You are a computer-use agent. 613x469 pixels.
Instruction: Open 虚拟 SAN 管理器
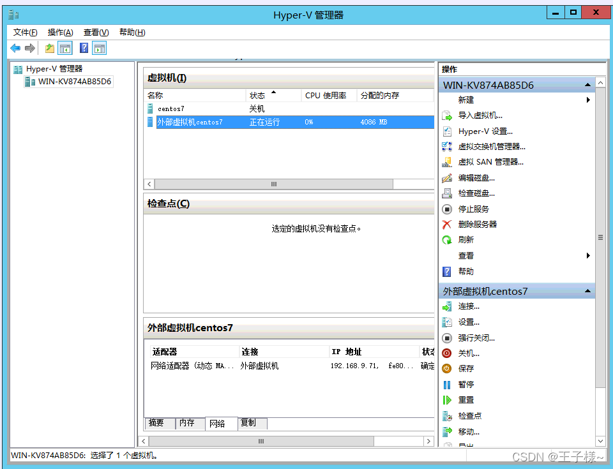click(x=490, y=162)
